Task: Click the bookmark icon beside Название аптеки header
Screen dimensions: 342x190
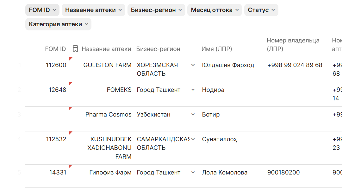Action: click(x=75, y=49)
